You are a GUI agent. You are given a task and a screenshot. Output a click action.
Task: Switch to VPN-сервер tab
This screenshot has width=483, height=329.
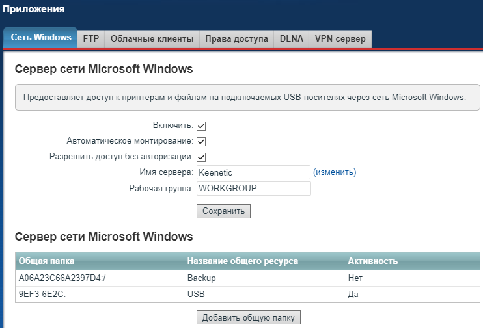pos(340,39)
